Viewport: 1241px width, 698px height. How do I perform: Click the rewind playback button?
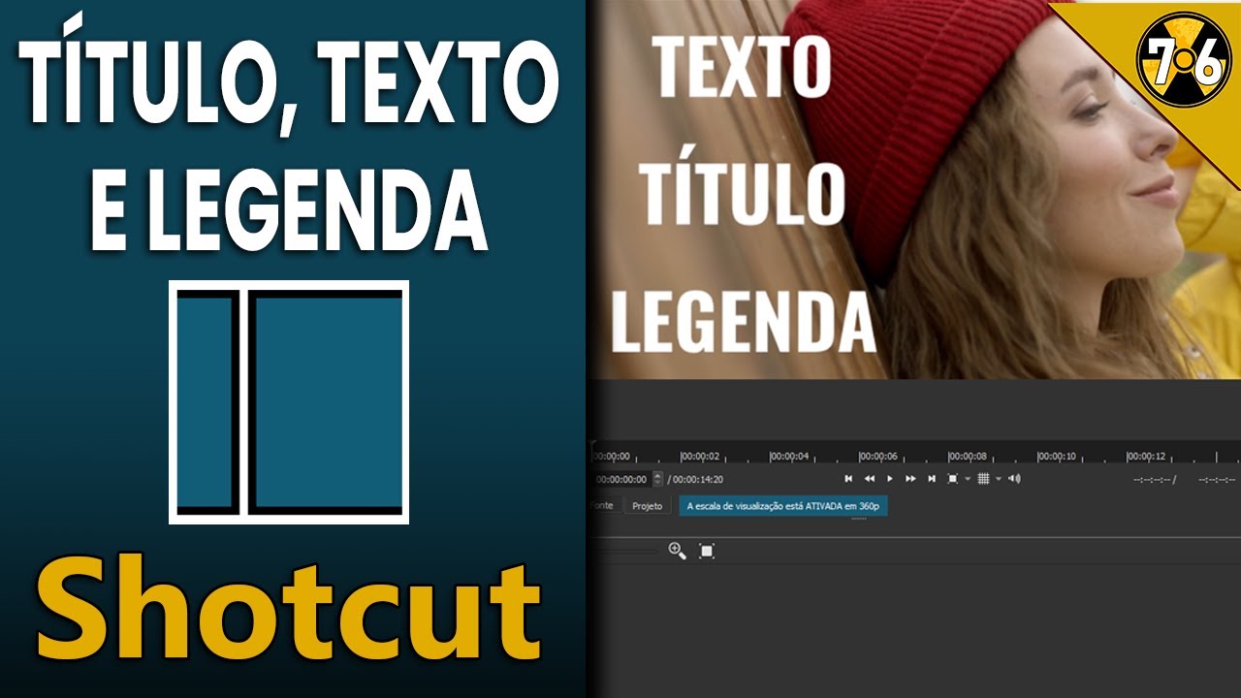click(870, 479)
